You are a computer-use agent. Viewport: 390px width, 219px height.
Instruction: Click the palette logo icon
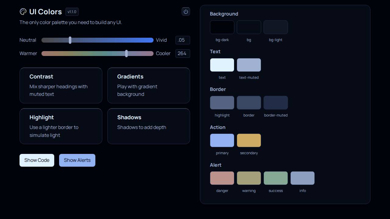(x=23, y=12)
